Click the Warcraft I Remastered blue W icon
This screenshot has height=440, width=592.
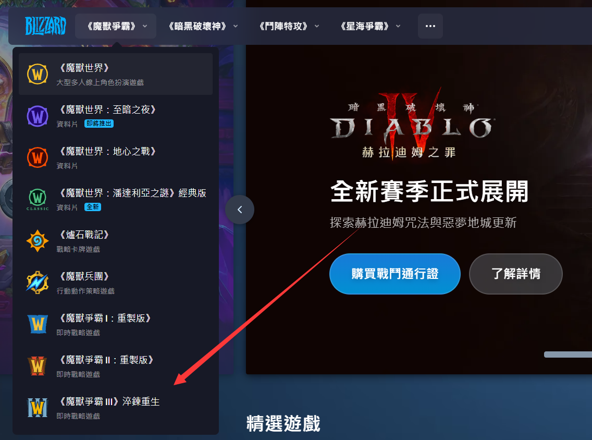38,324
